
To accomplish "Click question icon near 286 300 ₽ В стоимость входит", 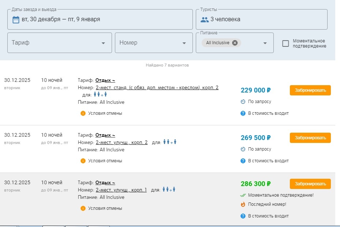I will (243, 216).
